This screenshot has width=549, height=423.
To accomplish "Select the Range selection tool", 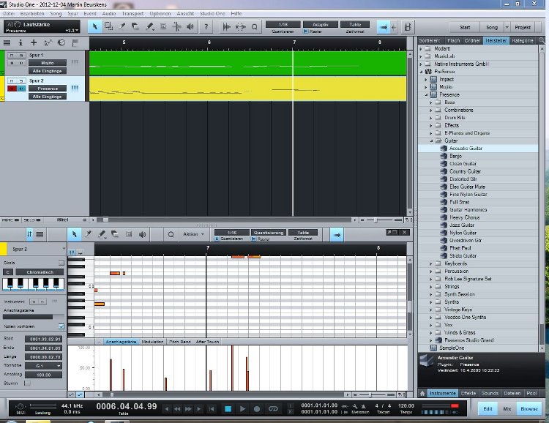I will pos(108,26).
